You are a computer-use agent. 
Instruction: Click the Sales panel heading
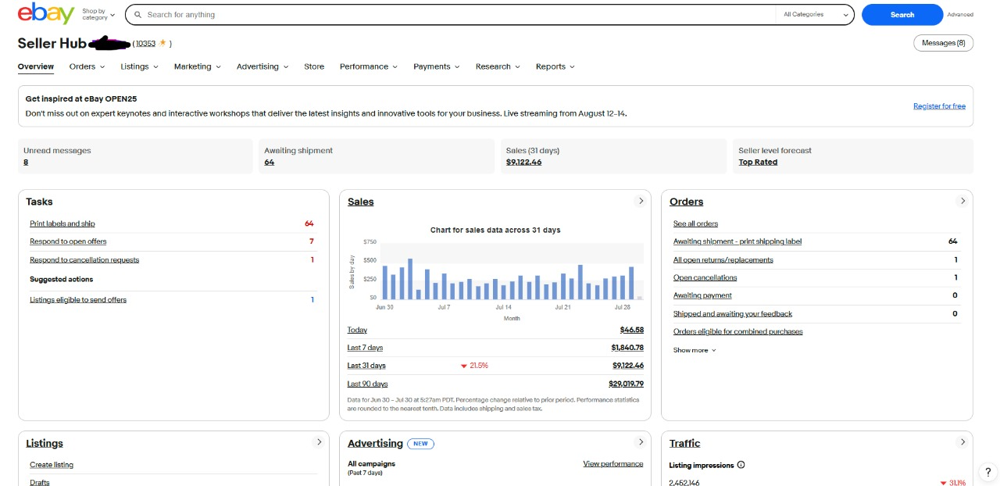tap(361, 202)
